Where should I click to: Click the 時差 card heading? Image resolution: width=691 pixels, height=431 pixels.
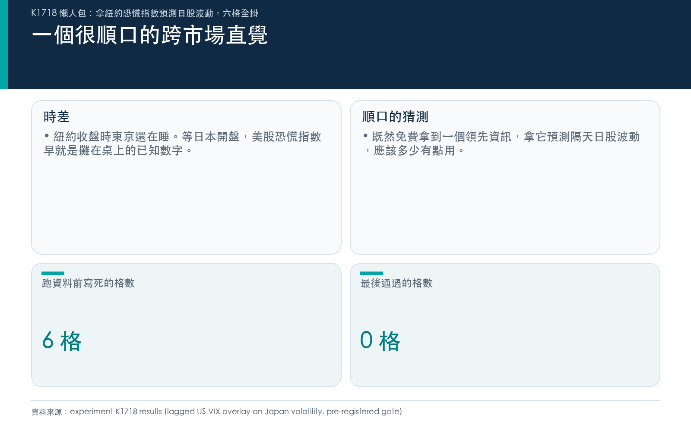click(57, 117)
